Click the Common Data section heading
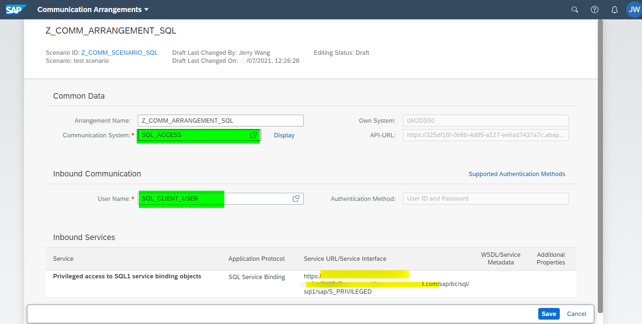This screenshot has height=324, width=642. pos(79,96)
